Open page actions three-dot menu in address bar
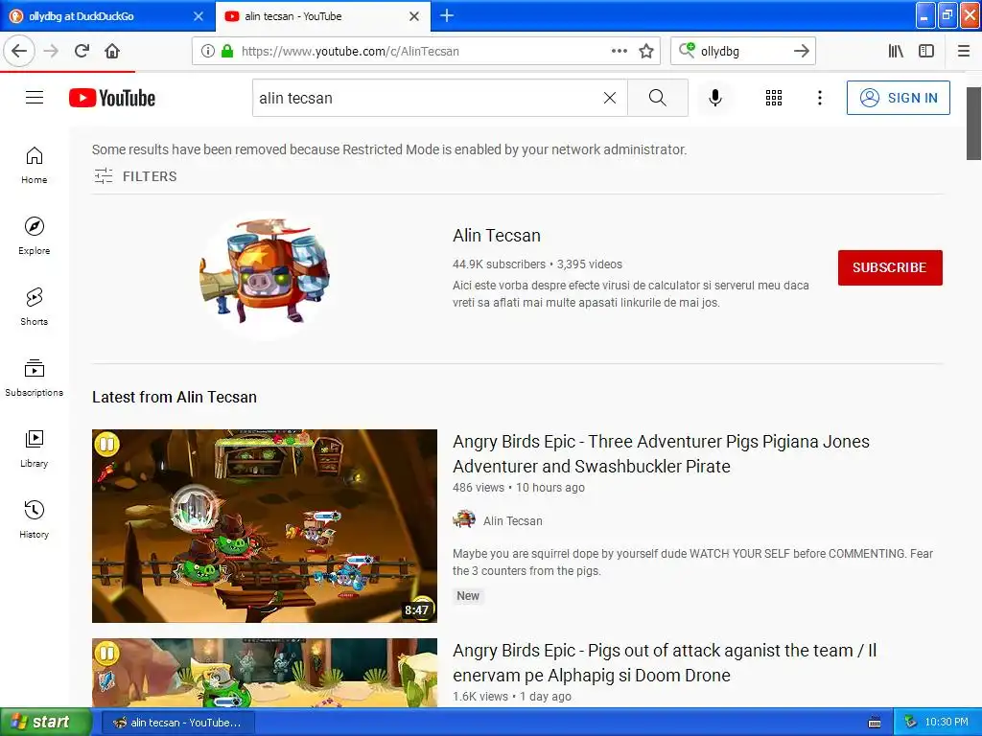This screenshot has height=736, width=982. coord(620,52)
